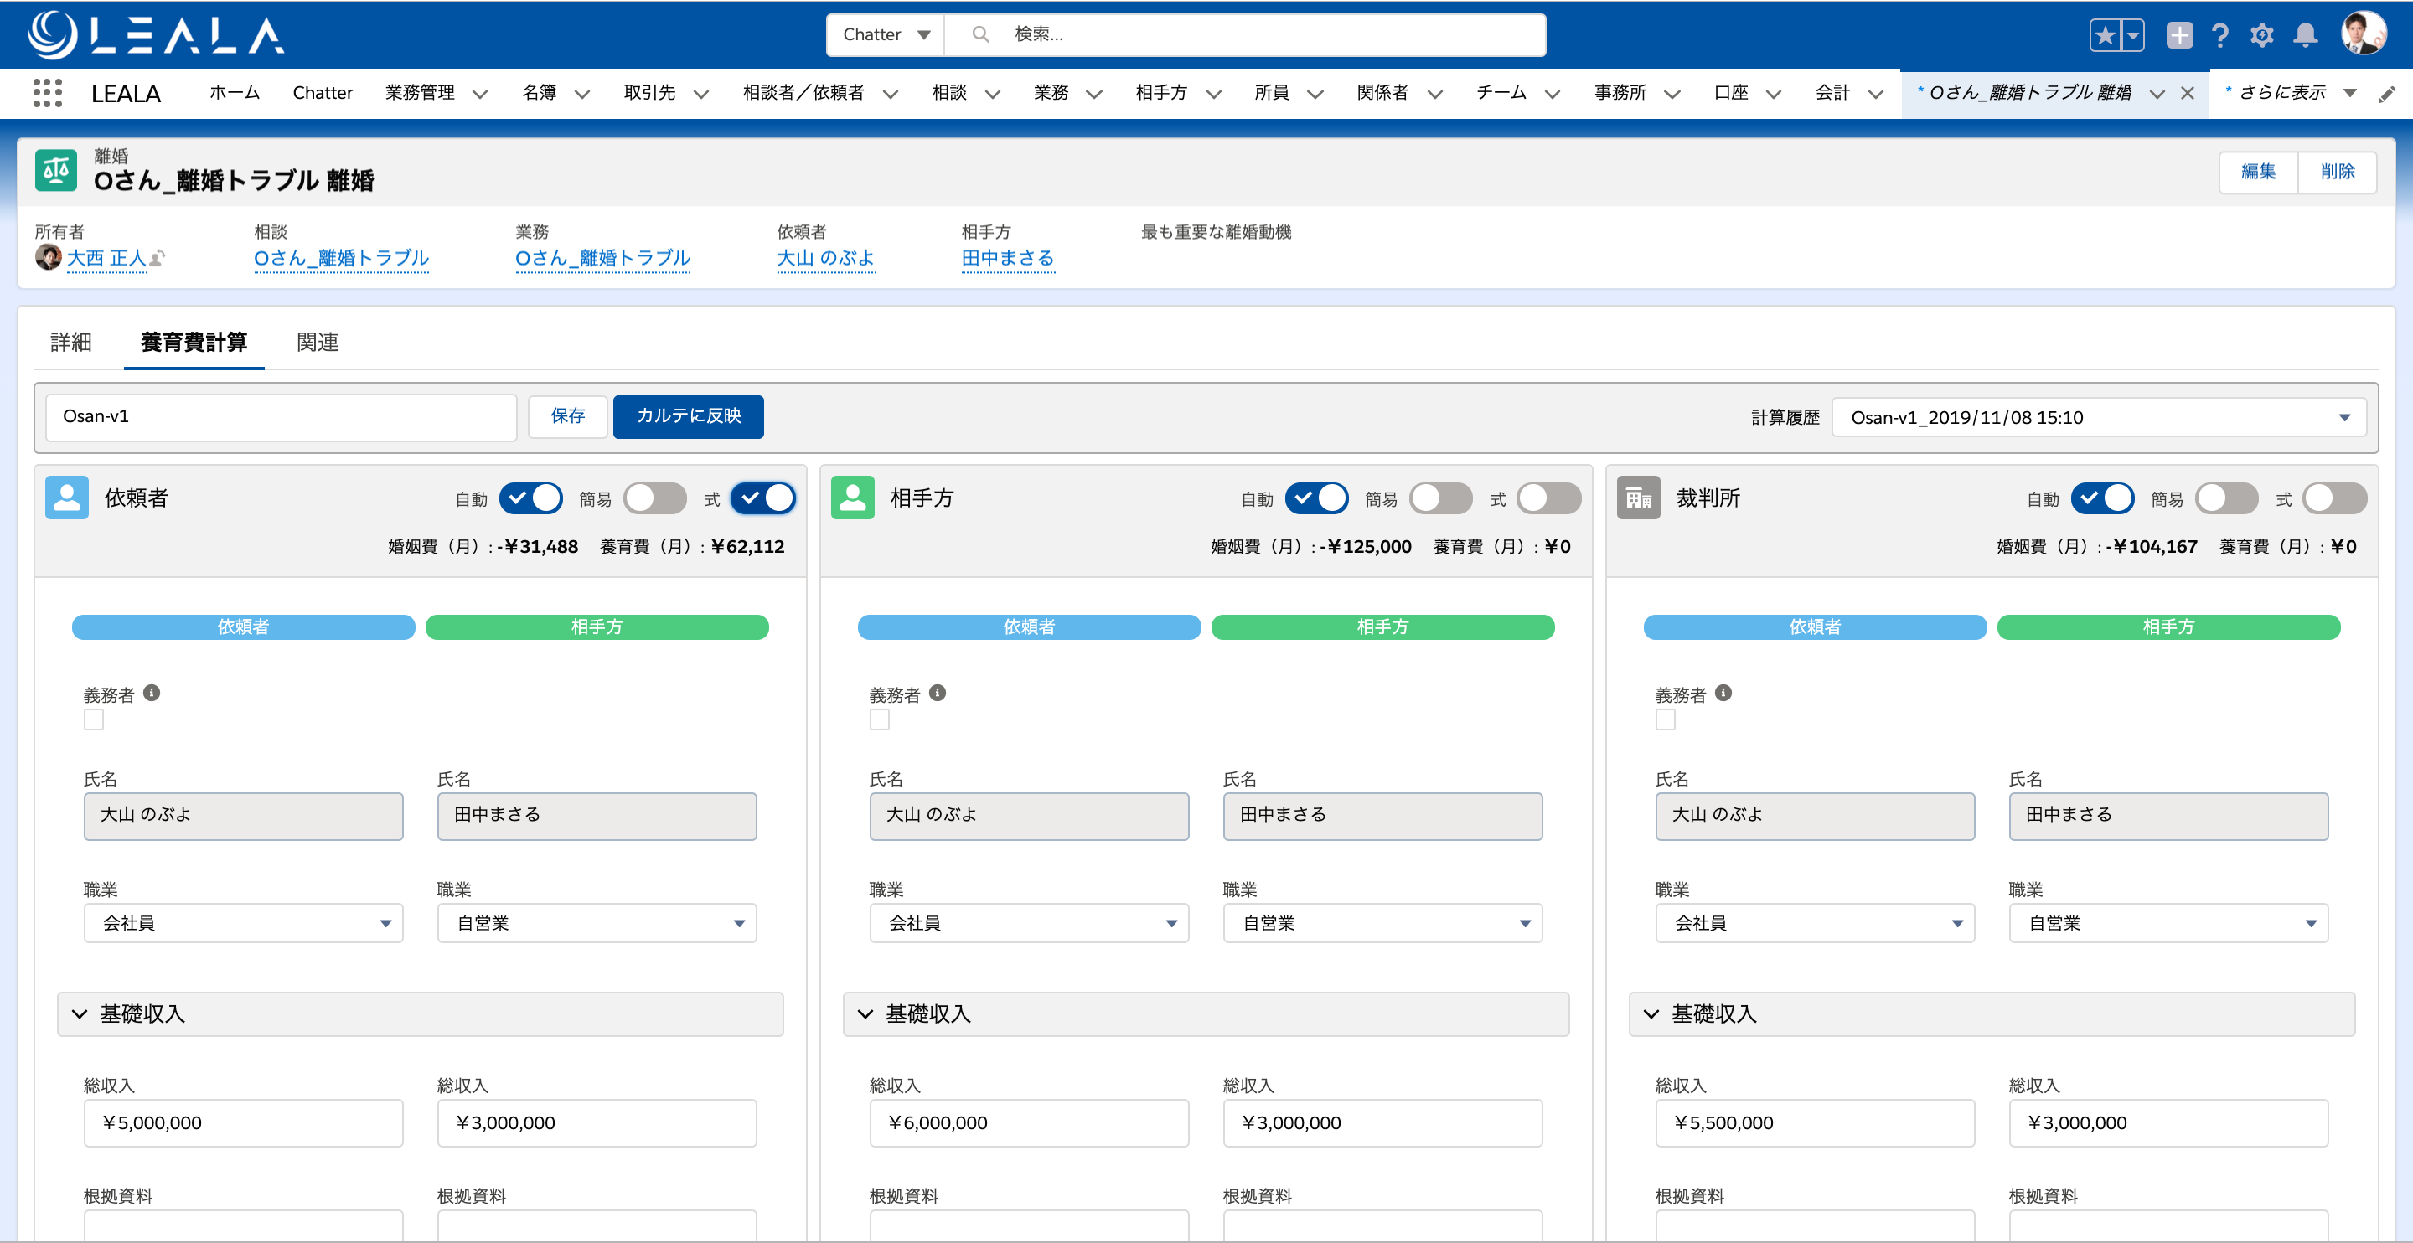
Task: Click the owner avatar of 大西 正人
Action: point(48,256)
